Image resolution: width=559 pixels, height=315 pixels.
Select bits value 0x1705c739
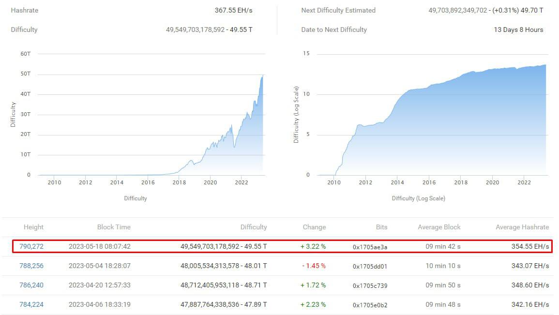click(370, 286)
